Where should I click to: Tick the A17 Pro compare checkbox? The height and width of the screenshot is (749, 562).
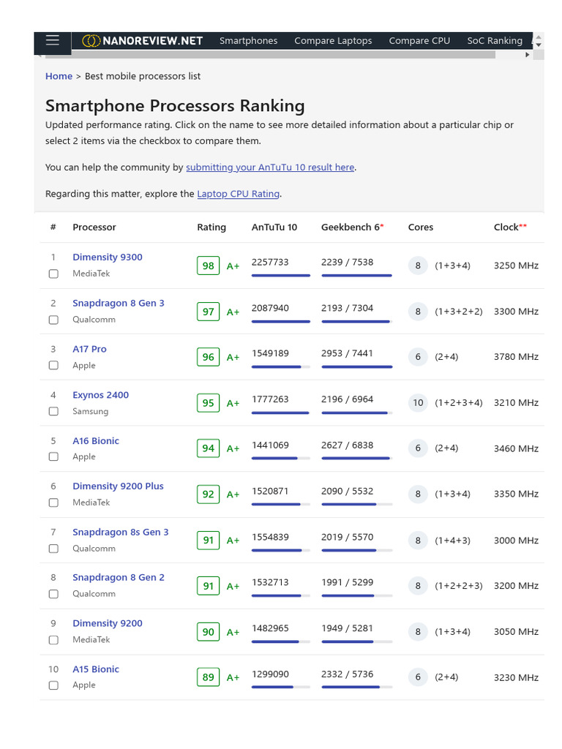coord(53,366)
